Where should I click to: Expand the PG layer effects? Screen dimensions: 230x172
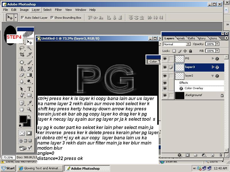(213, 58)
